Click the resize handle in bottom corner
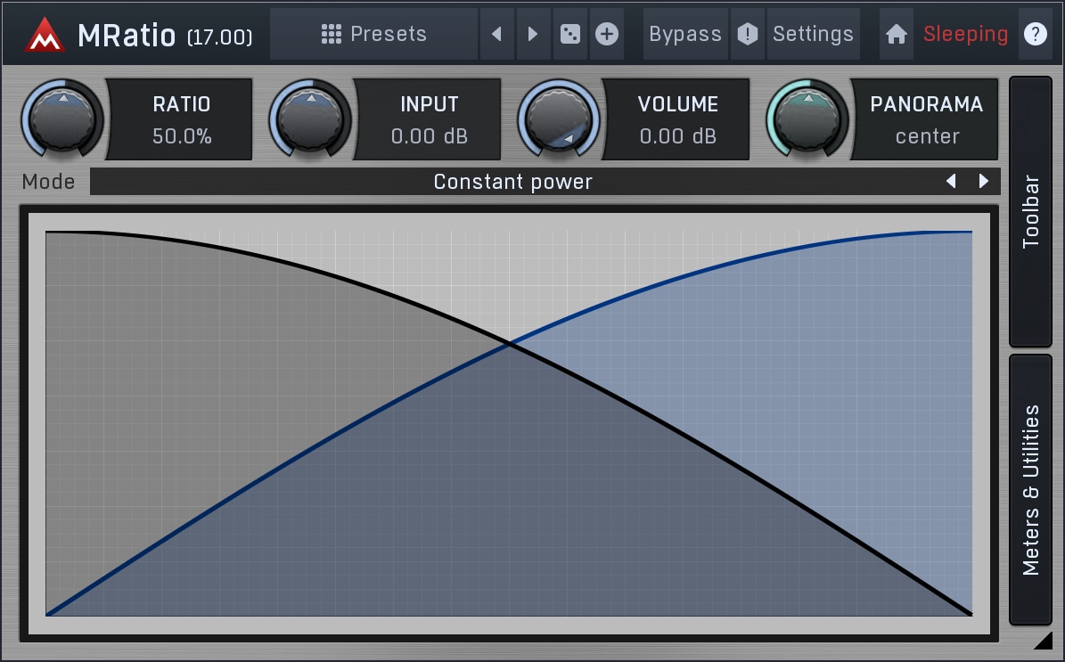Viewport: 1065px width, 662px height. (x=1043, y=640)
